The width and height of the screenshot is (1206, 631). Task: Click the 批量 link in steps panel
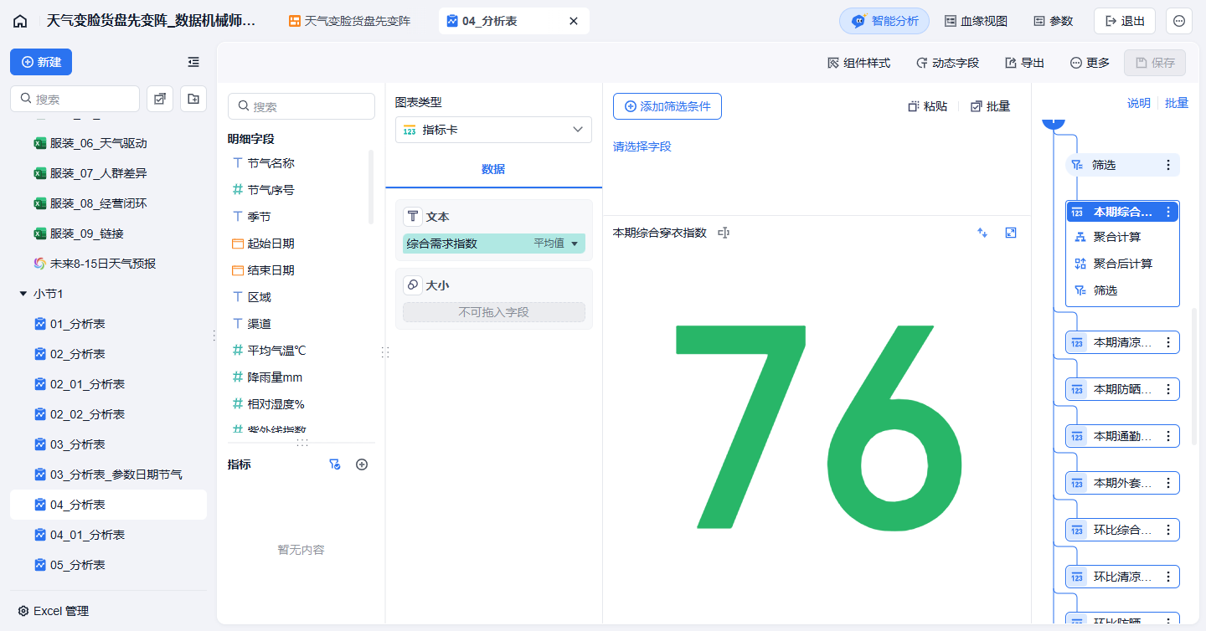tap(1177, 103)
